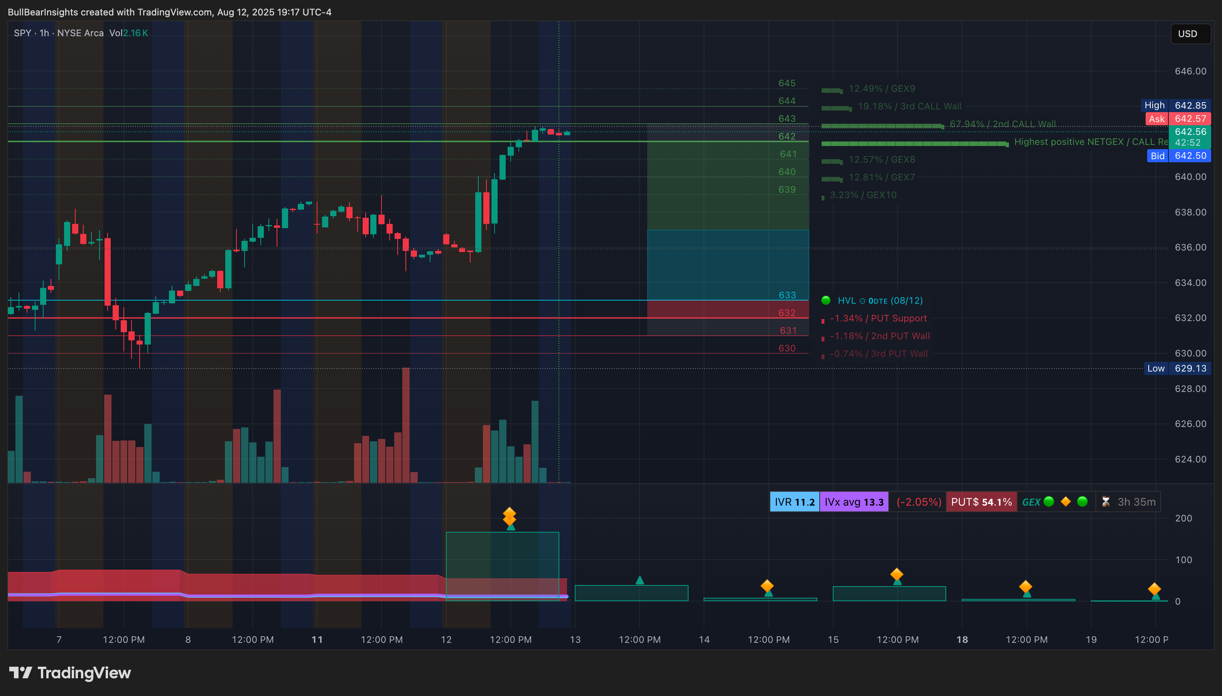Click the 646.00 price axis label
The width and height of the screenshot is (1222, 696).
pos(1190,71)
